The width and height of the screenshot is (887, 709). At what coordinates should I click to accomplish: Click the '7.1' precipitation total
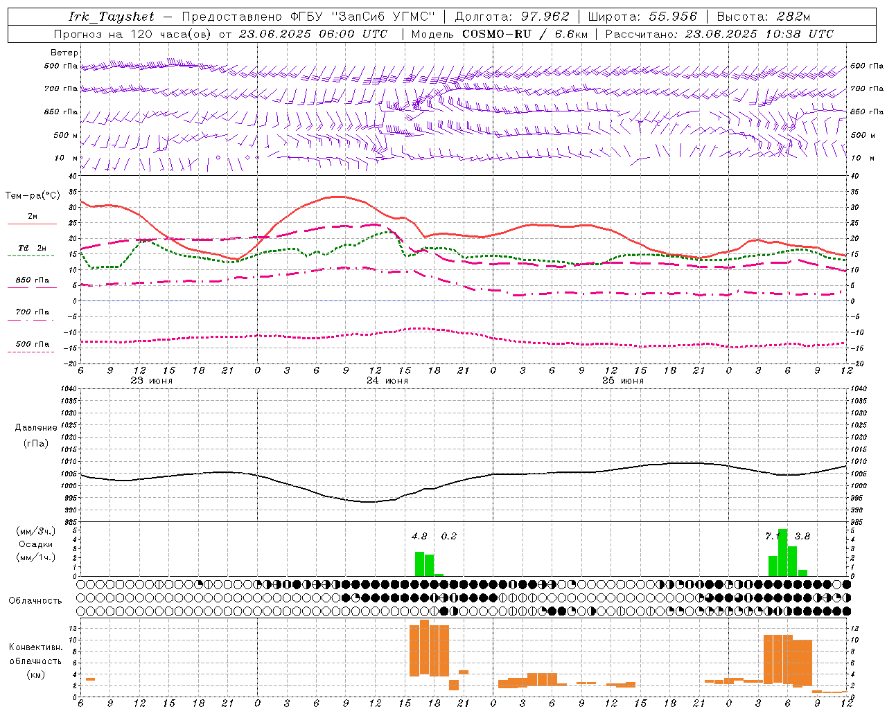click(771, 536)
